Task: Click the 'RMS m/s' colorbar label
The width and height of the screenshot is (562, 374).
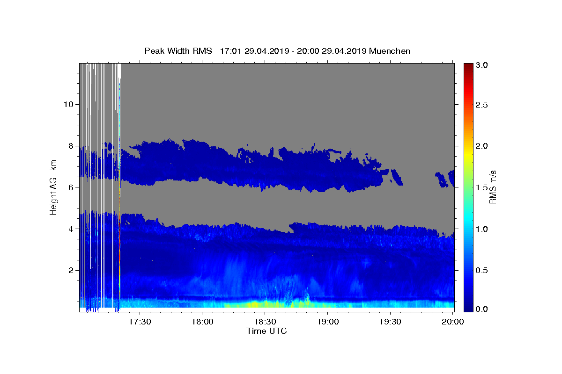Action: click(493, 187)
